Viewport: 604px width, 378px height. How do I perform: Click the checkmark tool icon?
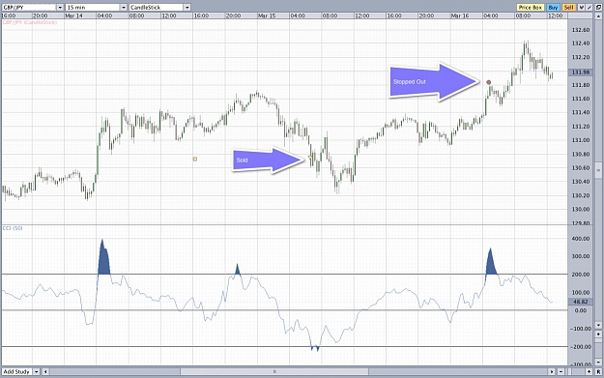[x=581, y=8]
